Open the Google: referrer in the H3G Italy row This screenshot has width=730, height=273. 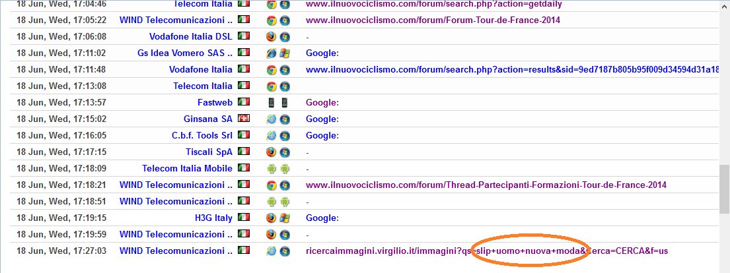(322, 218)
